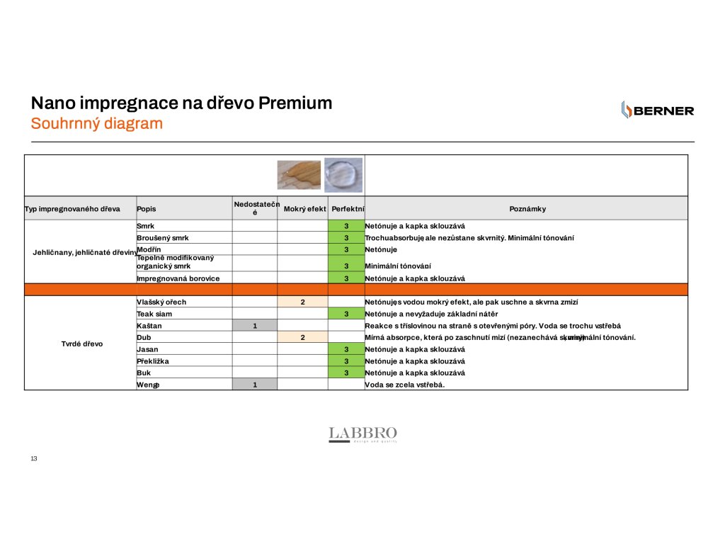Screen dimensions: 725x544
Task: Click the gray '1' cell in Wenge row
Action: [x=255, y=385]
